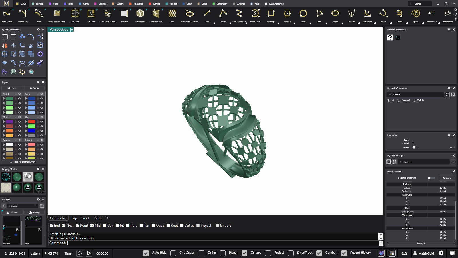
Task: Open Ellipse tool flyout arrow
Action: pos(342,23)
